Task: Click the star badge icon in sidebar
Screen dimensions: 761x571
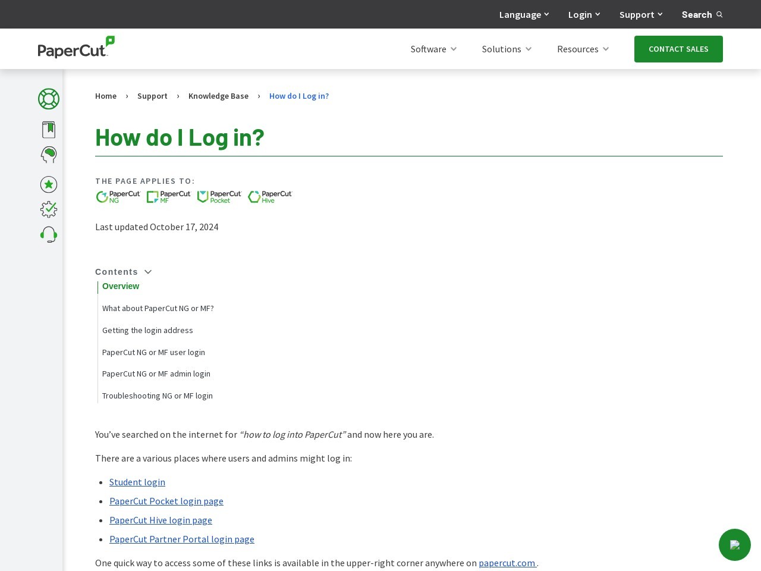Action: pos(49,184)
